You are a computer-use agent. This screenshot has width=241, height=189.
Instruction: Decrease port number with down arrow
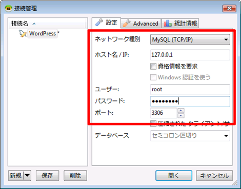click(x=181, y=116)
